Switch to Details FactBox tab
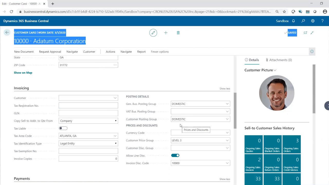 click(x=252, y=60)
